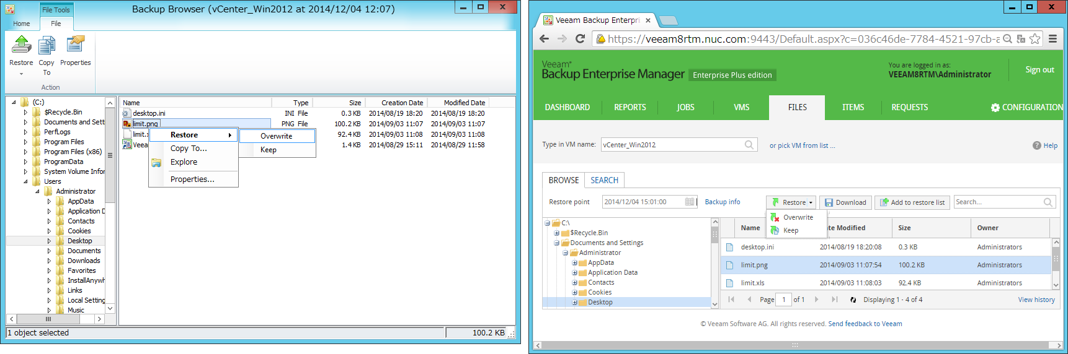Click the VM name search magnifier icon
Viewport: 1068px width, 354px height.
click(x=749, y=145)
